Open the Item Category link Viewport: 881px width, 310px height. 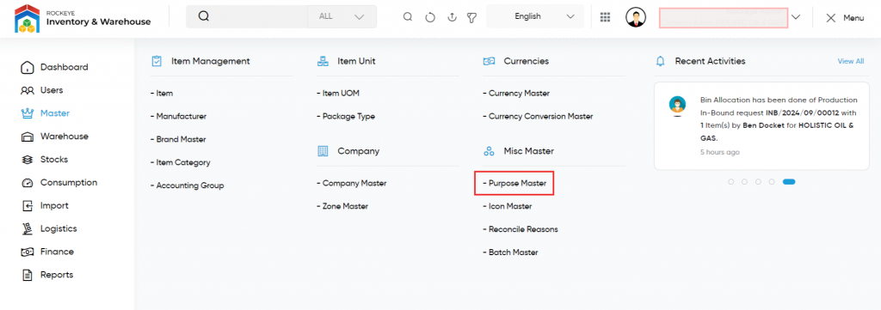[181, 162]
